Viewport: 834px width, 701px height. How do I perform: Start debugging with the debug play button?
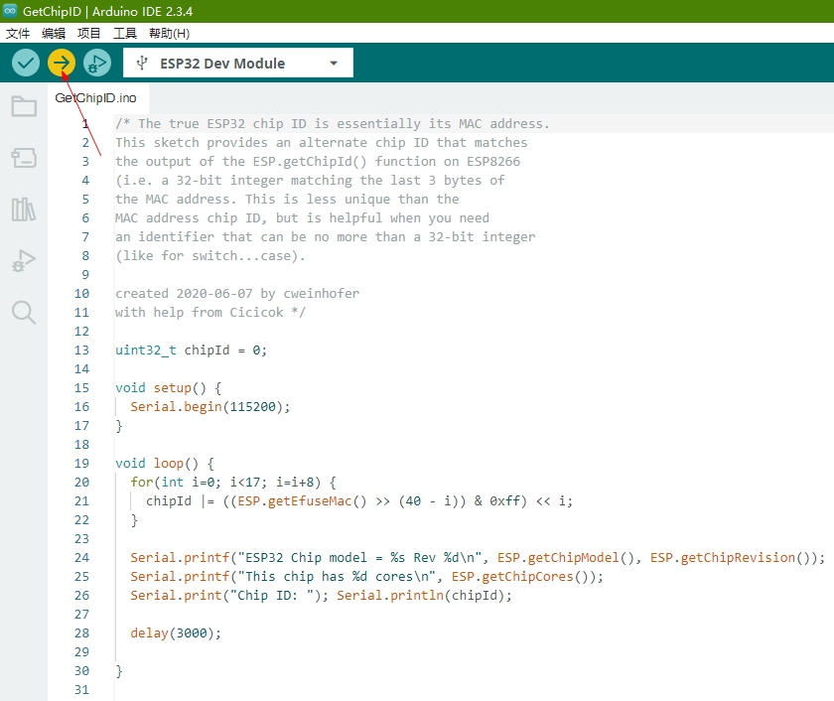click(x=97, y=63)
